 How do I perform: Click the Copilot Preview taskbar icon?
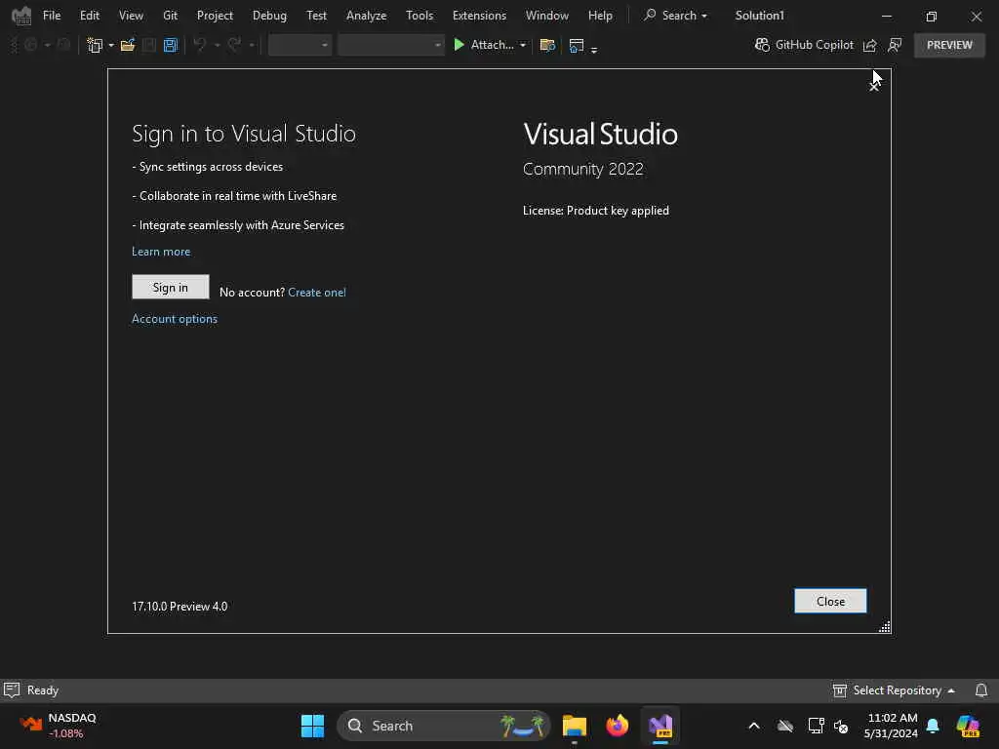pyautogui.click(x=968, y=726)
